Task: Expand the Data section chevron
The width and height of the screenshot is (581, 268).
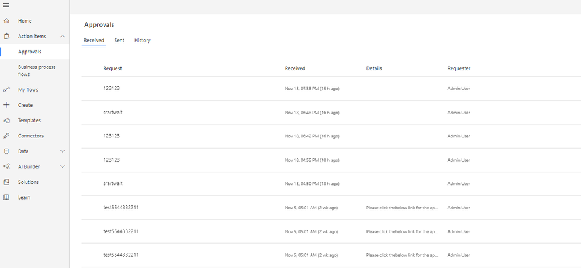Action: [62, 151]
